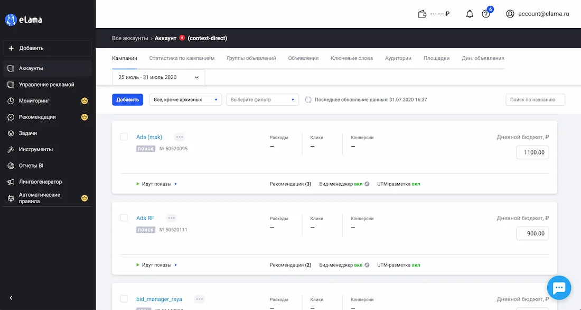The width and height of the screenshot is (581, 310).
Task: Open three-dot menu for bid_manager_rsya campaign
Action: tap(199, 299)
